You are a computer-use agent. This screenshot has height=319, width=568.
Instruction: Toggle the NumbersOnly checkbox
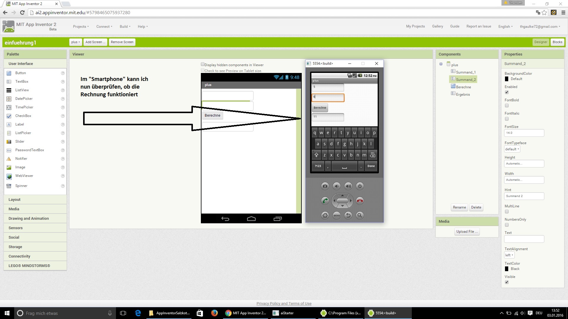(507, 225)
